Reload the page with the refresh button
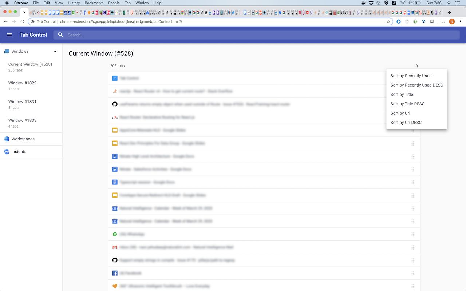The image size is (466, 291). coord(22,21)
